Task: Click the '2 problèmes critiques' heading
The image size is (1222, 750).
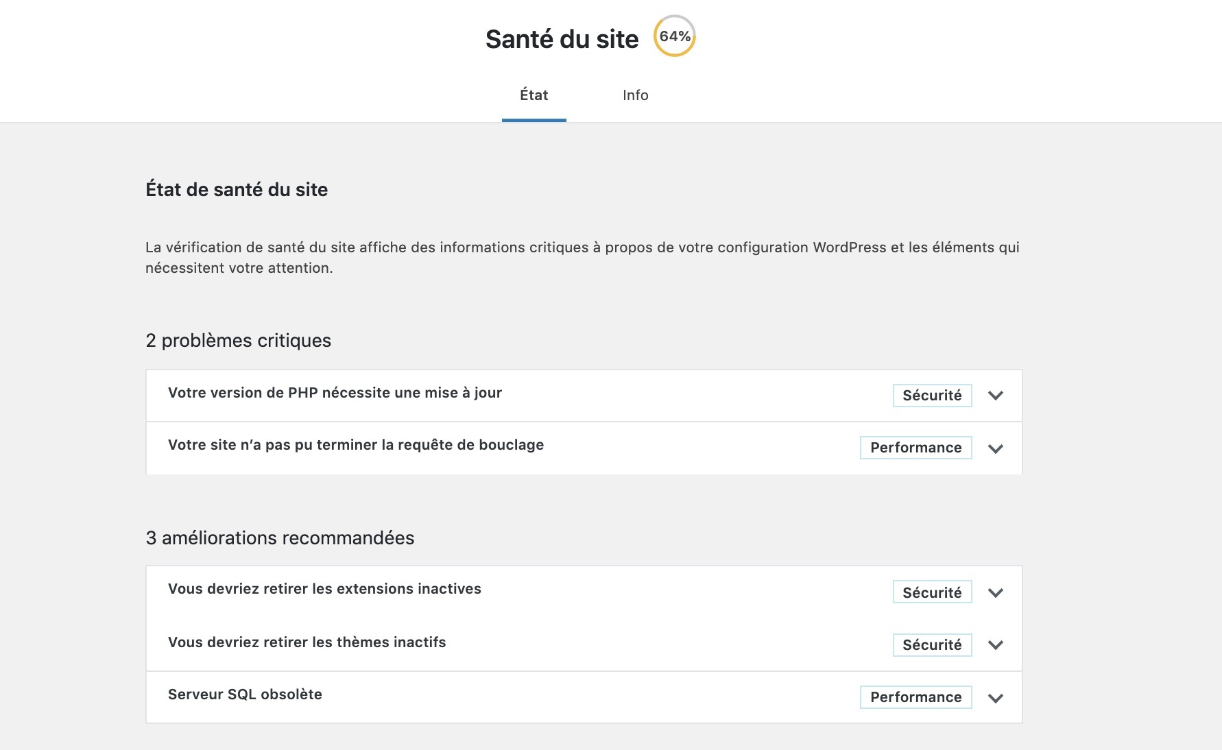Action: click(238, 341)
